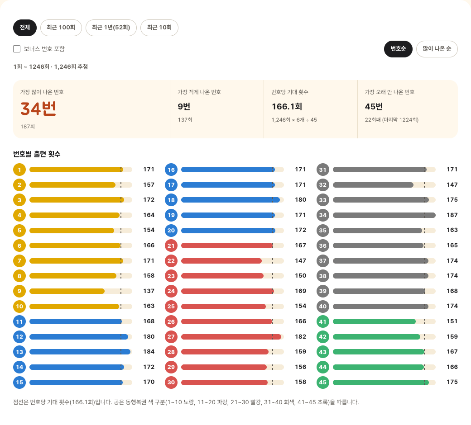Sort by 번호순 button
This screenshot has height=425, width=471.
398,49
